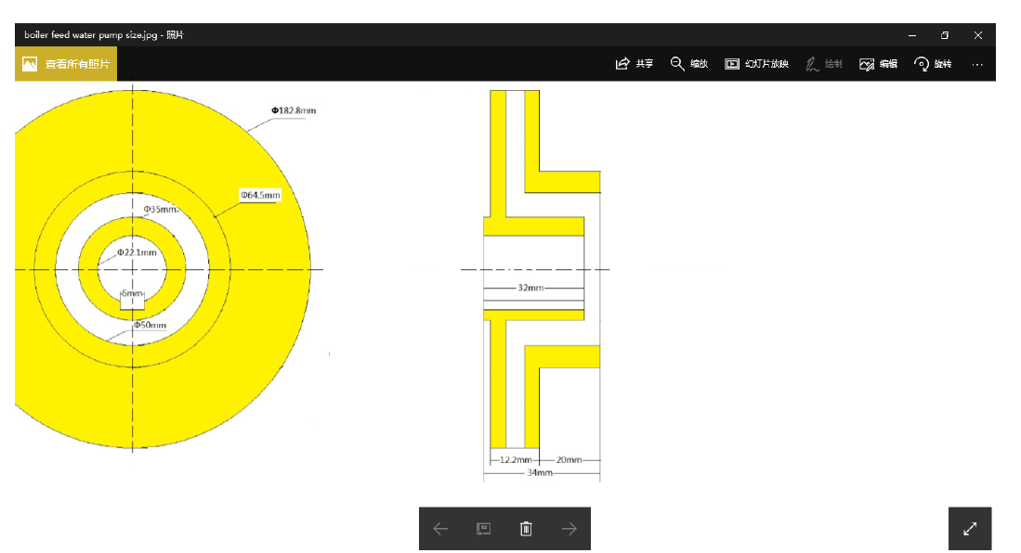This screenshot has width=1021, height=553.
Task: Open the 编辑 edit tool
Action: (879, 64)
